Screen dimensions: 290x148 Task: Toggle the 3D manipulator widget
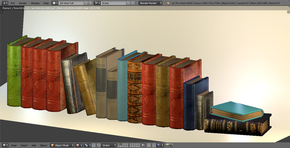click(99, 145)
